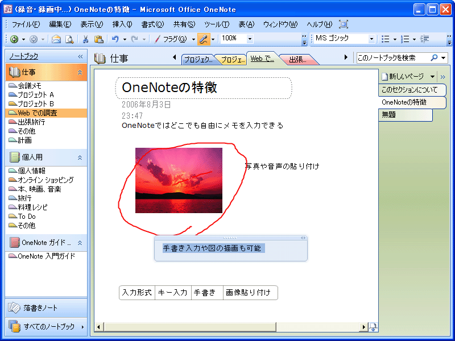
Task: Click horizontal scrollbar right arrow
Action: (x=363, y=327)
